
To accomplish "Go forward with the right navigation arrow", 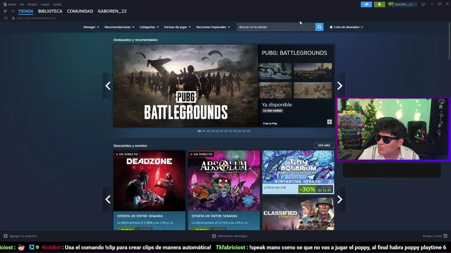I will pos(13,11).
